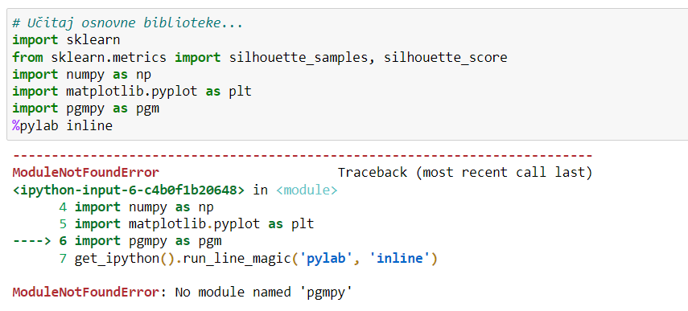
Task: Click code cell line importing matplotlib.pyplot
Action: pos(132,92)
